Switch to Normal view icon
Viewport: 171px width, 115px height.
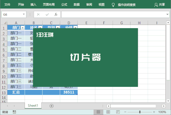[98, 112]
